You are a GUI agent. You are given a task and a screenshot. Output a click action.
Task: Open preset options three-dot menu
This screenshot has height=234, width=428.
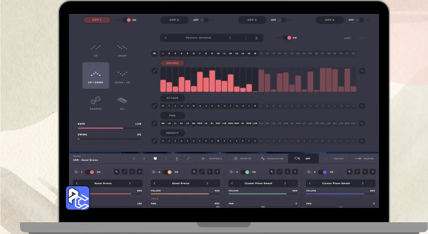(x=166, y=158)
